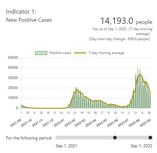Click the left period slider handle

(115, 138)
